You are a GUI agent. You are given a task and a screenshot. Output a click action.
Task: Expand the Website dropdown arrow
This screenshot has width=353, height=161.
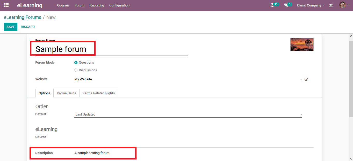coord(301,79)
